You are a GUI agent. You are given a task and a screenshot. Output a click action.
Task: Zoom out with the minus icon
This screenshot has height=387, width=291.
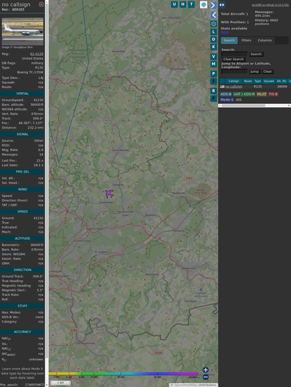(x=206, y=377)
